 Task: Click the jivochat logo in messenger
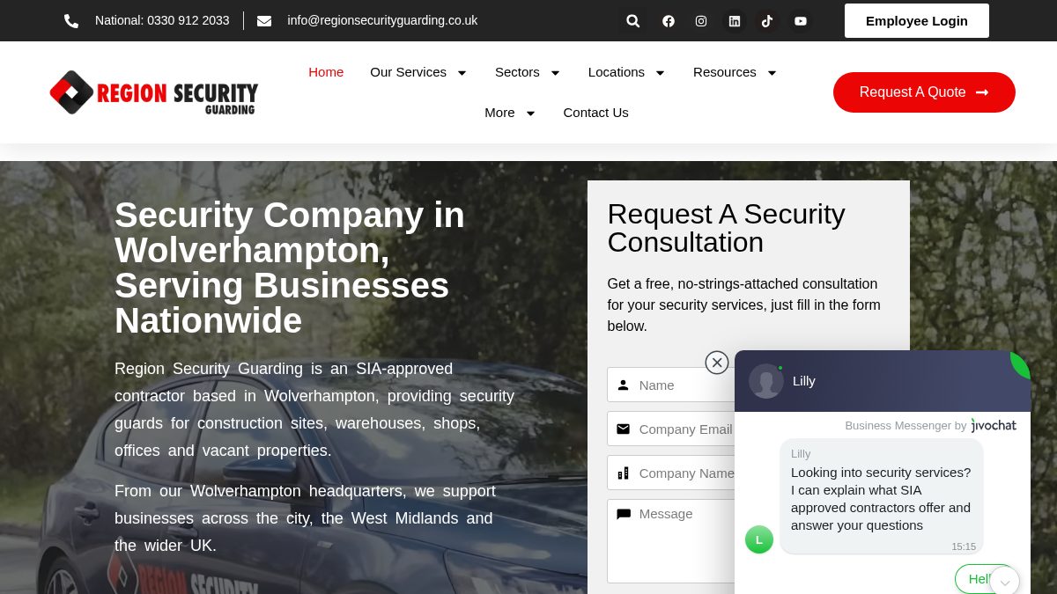(994, 426)
